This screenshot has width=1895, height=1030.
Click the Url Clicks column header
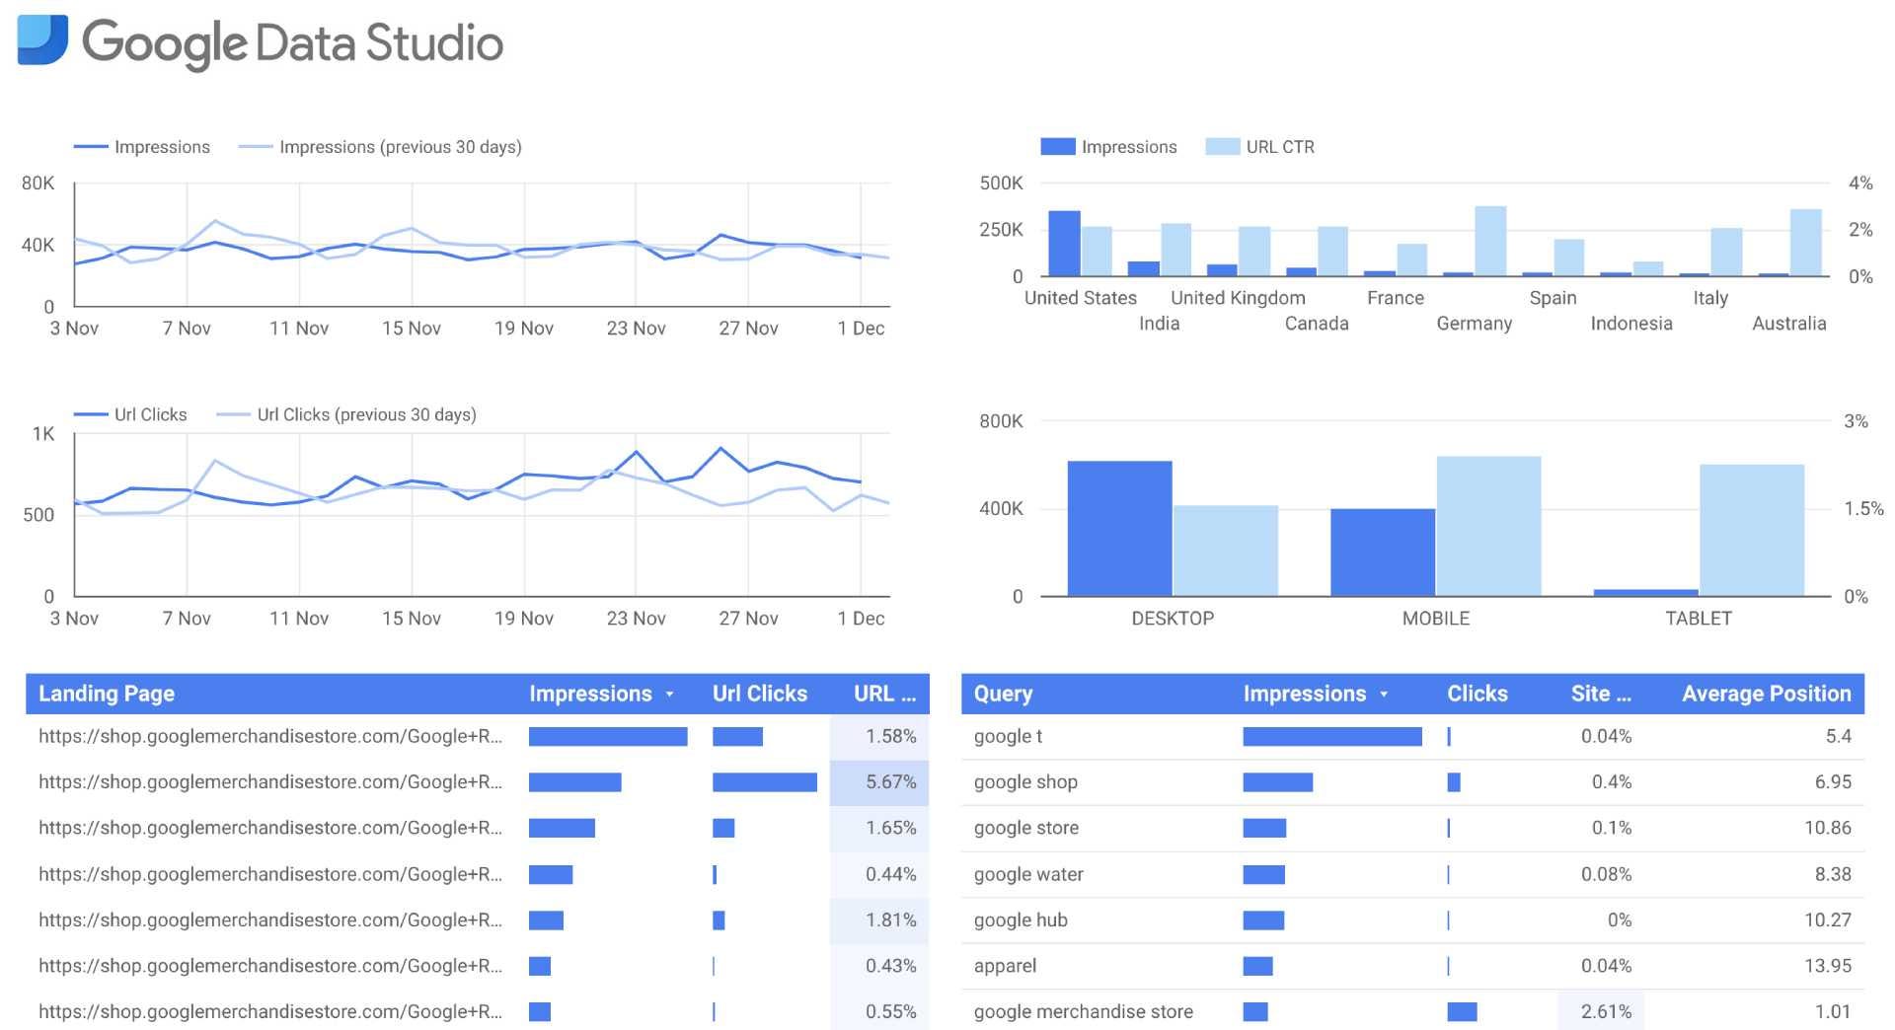tap(760, 694)
